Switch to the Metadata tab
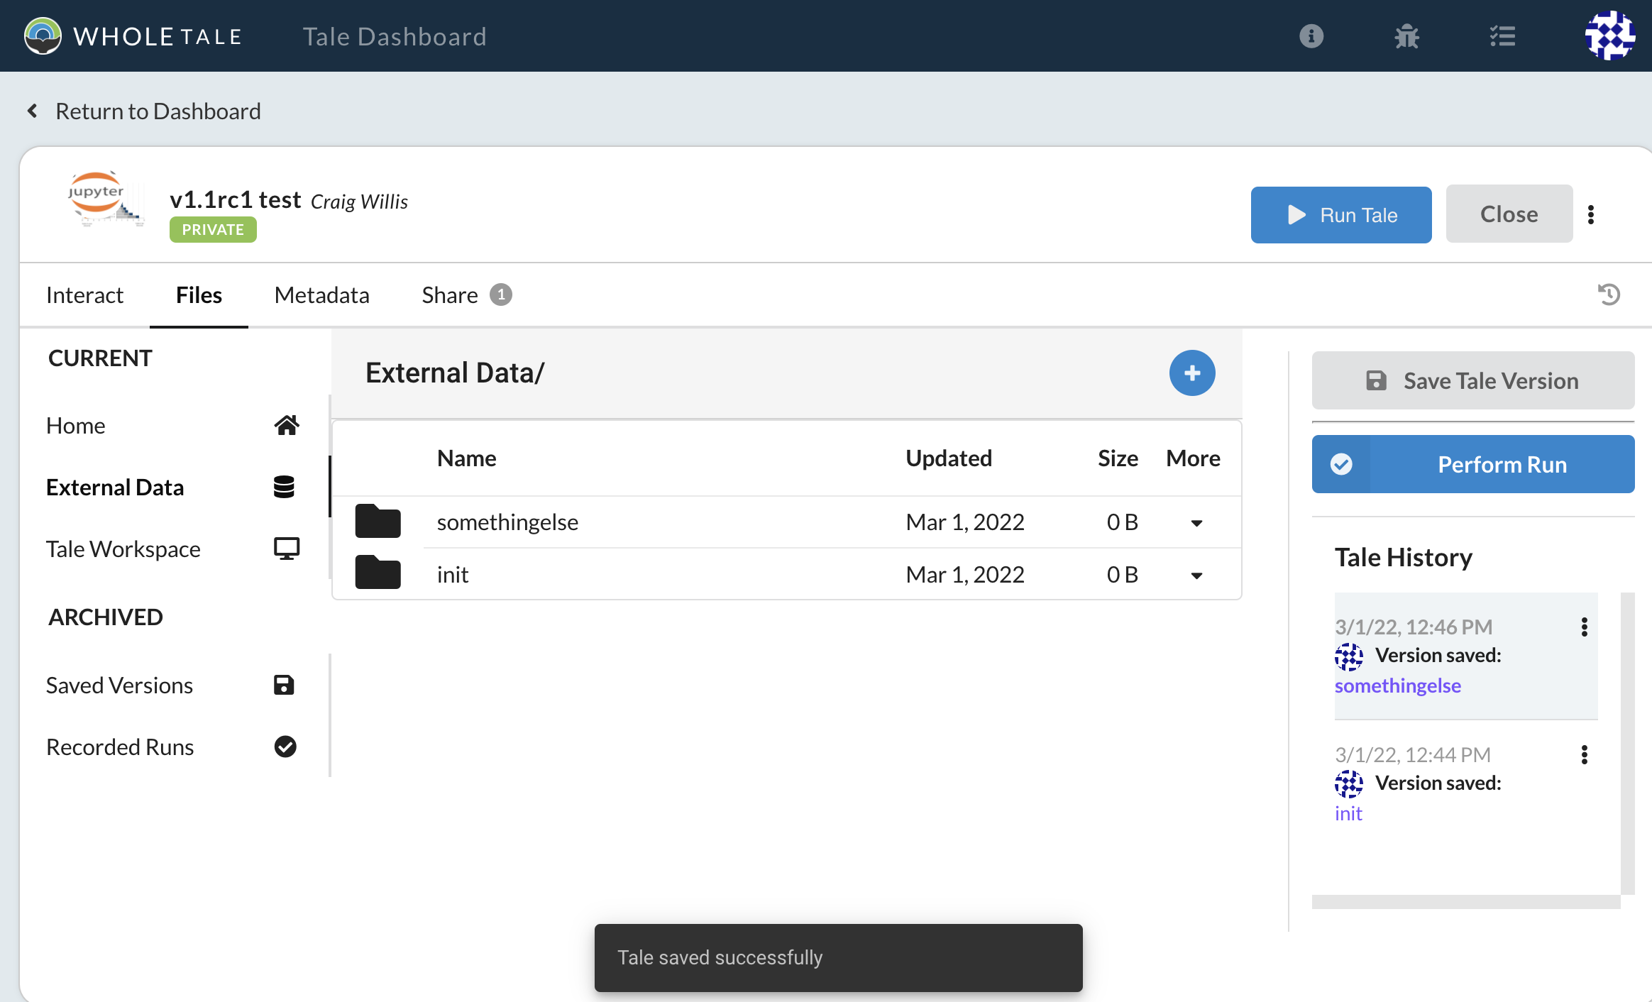The height and width of the screenshot is (1002, 1652). [x=321, y=294]
